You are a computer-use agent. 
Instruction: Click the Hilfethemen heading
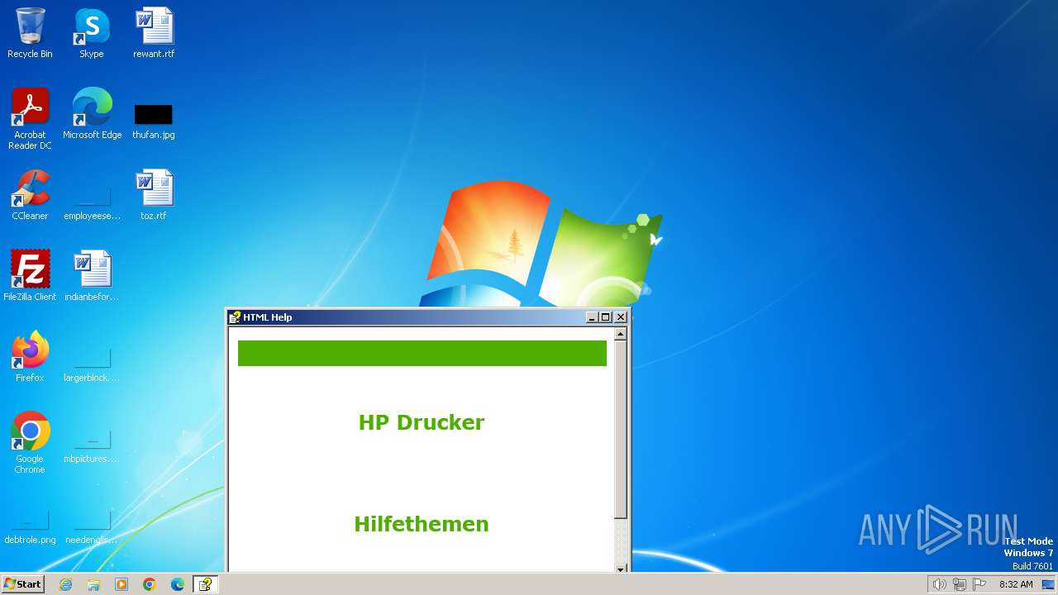422,524
